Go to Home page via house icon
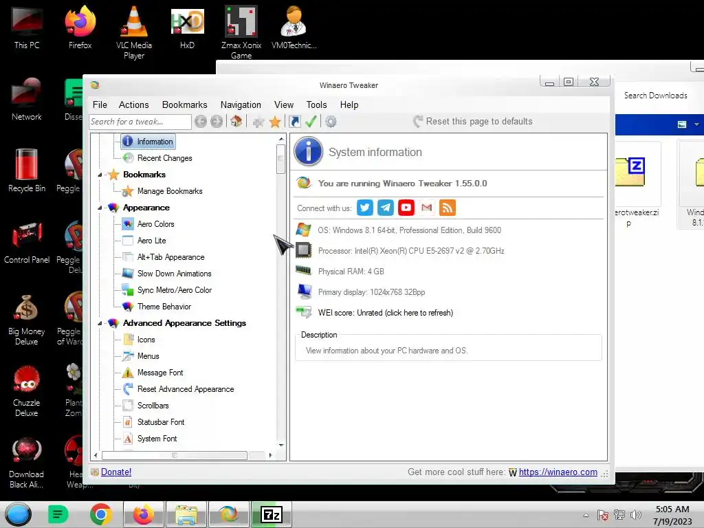 236,121
